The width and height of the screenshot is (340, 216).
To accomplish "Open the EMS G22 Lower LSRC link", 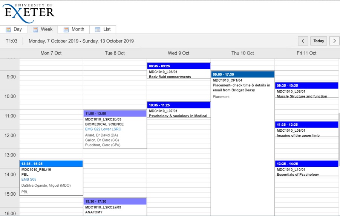I will coord(103,129).
